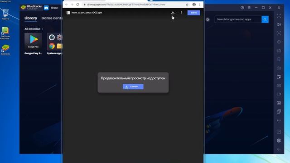The height and width of the screenshot is (163, 290).
Task: Open the BlueStacks Multi-Instance desktop shortcut
Action: [5, 33]
